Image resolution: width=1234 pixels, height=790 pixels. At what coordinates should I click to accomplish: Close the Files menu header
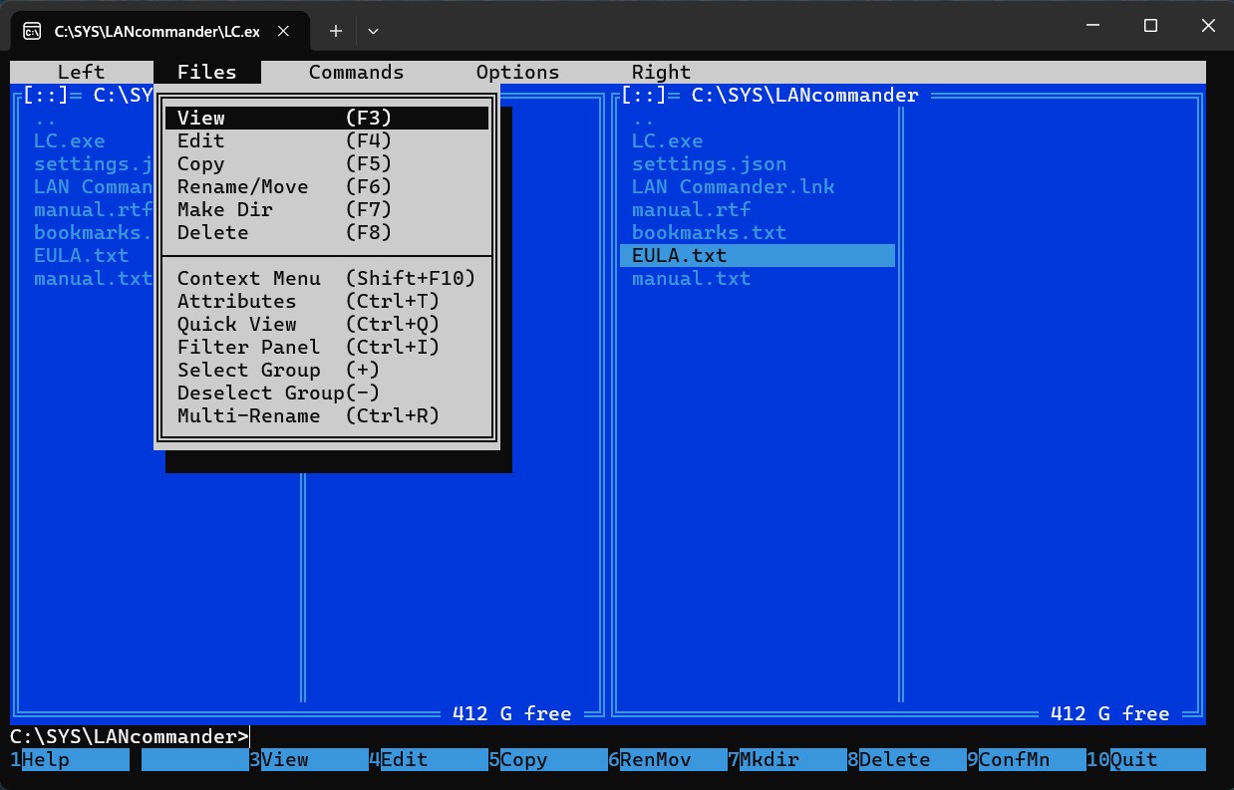pos(207,72)
